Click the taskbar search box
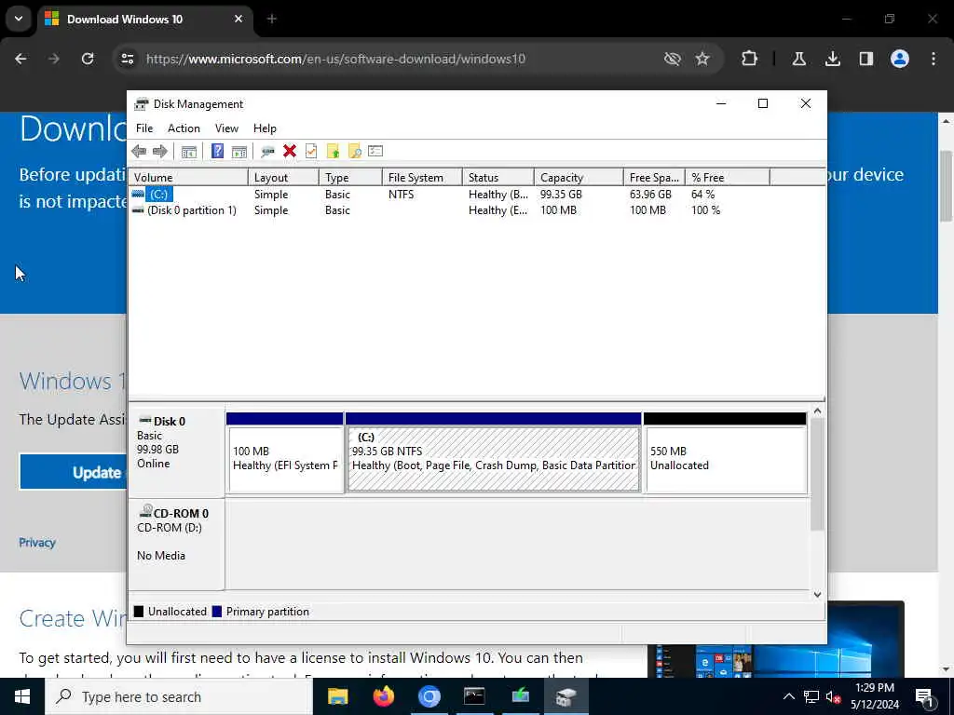The width and height of the screenshot is (954, 715). point(179,696)
